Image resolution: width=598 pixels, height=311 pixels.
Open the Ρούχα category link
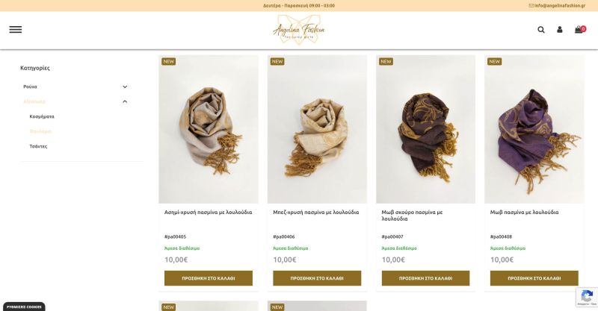30,87
